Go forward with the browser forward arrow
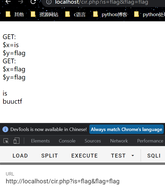The height and width of the screenshot is (187, 165). pyautogui.click(x=21, y=2)
